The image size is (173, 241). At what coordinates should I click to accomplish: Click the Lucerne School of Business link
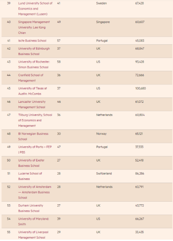coord(30,176)
